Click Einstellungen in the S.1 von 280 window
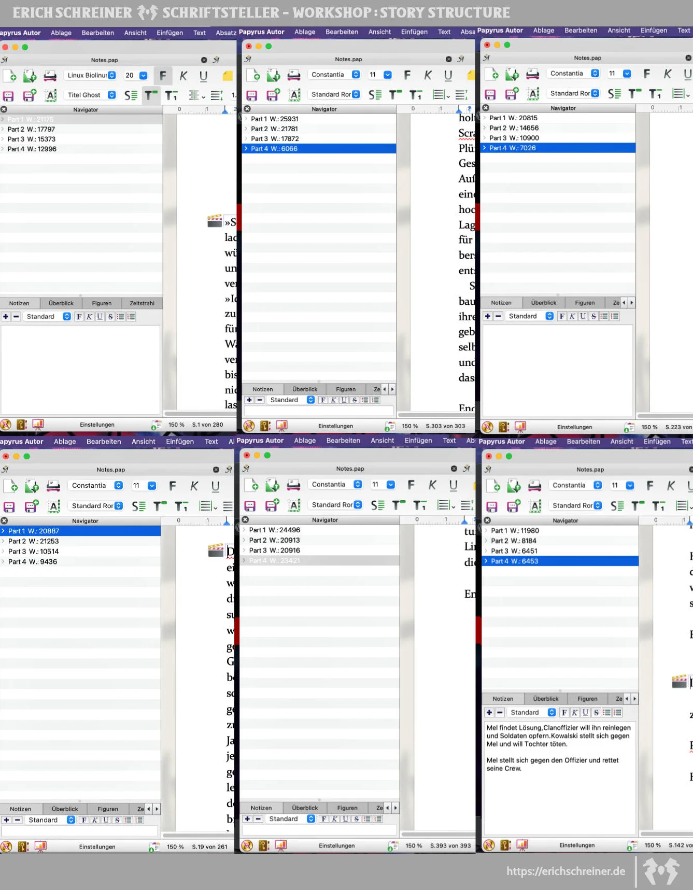Viewport: 693px width, 890px height. coord(97,425)
